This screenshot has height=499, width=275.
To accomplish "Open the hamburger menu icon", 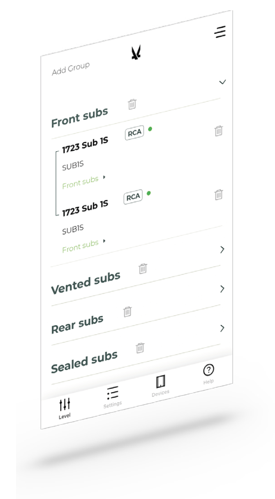I will (220, 32).
